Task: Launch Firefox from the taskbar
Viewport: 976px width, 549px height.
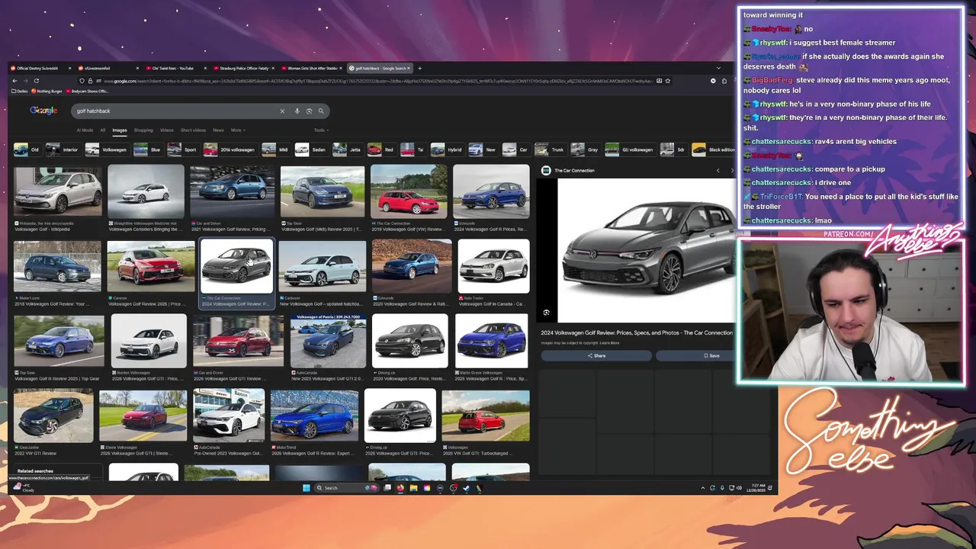Action: click(x=400, y=488)
